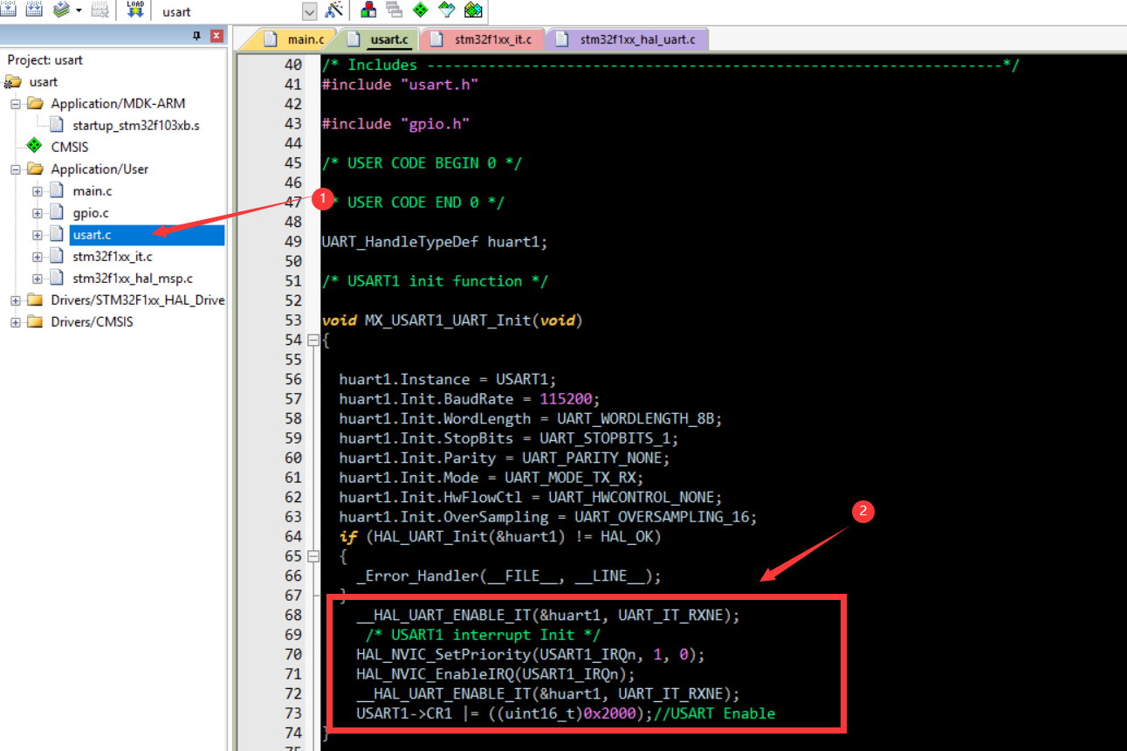Close the Project panel
The image size is (1127, 751).
[x=216, y=35]
